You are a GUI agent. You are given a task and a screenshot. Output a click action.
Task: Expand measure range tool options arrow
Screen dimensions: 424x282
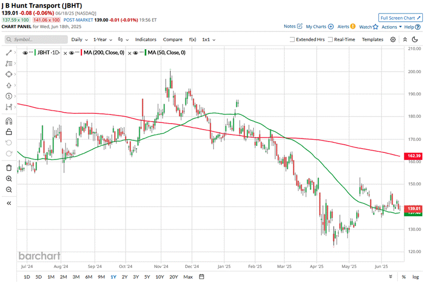(x=15, y=107)
